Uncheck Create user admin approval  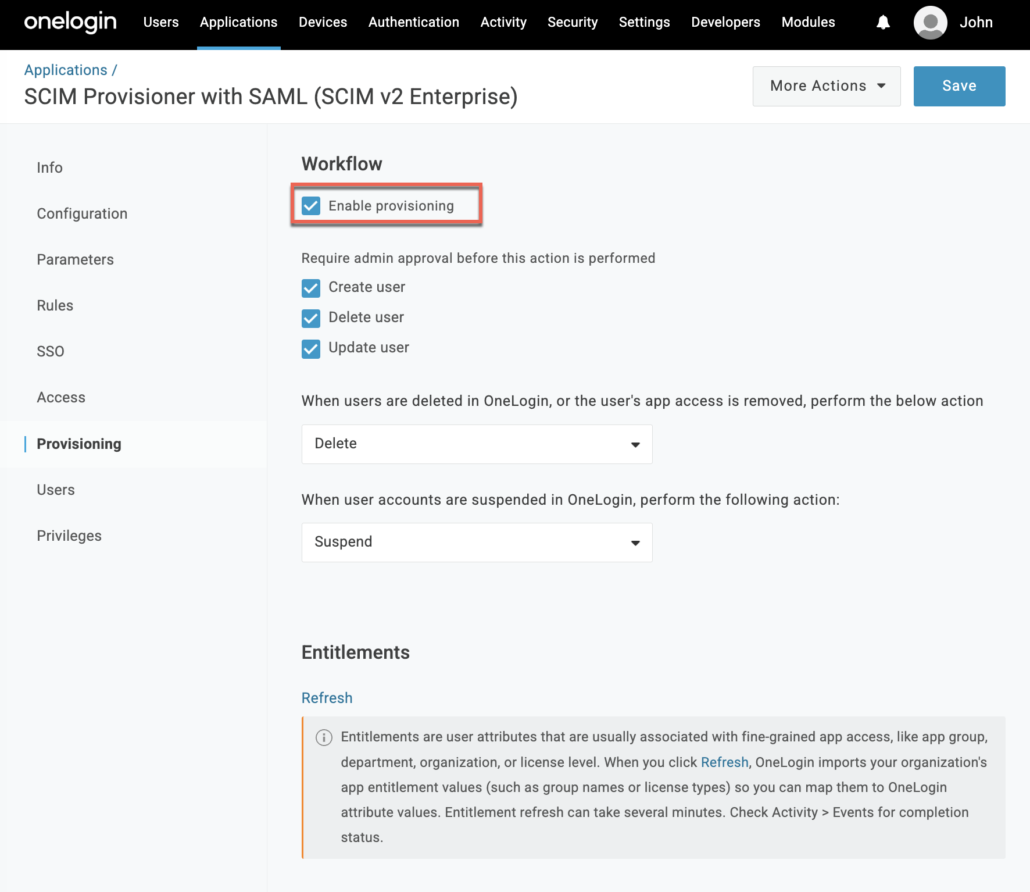coord(311,288)
